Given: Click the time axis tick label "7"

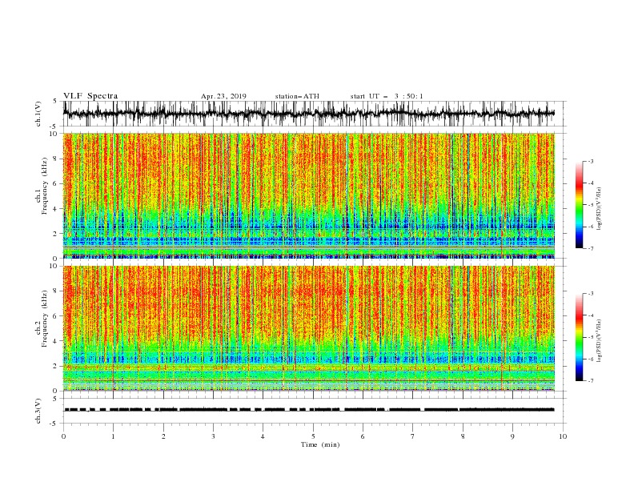Looking at the screenshot, I should coord(413,436).
